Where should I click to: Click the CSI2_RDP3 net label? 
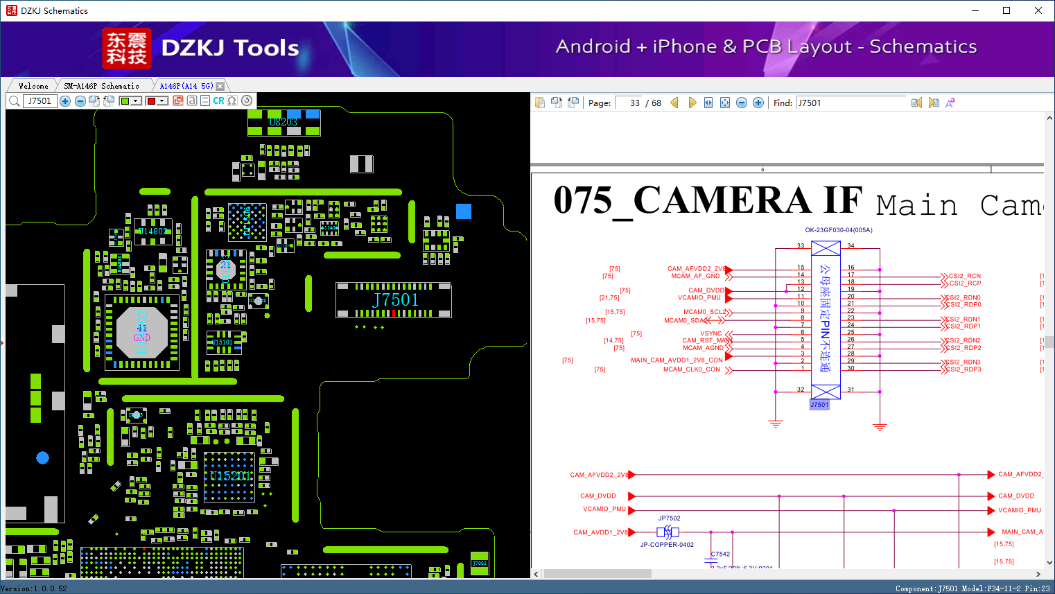[x=965, y=369]
